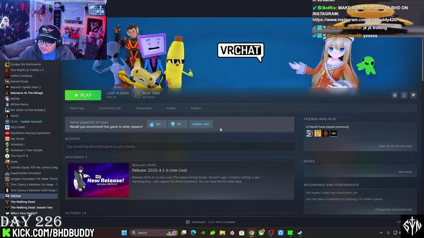Click Supermarket Simulator game icon
This screenshot has width=424, height=238.
[7, 173]
